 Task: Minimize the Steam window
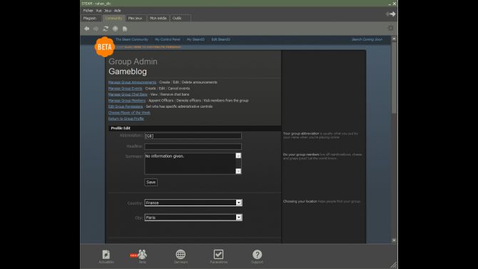pyautogui.click(x=390, y=4)
